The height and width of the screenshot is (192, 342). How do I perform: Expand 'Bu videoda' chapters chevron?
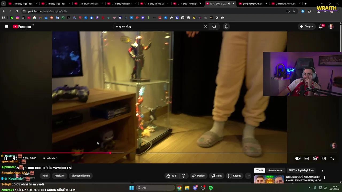click(x=56, y=158)
